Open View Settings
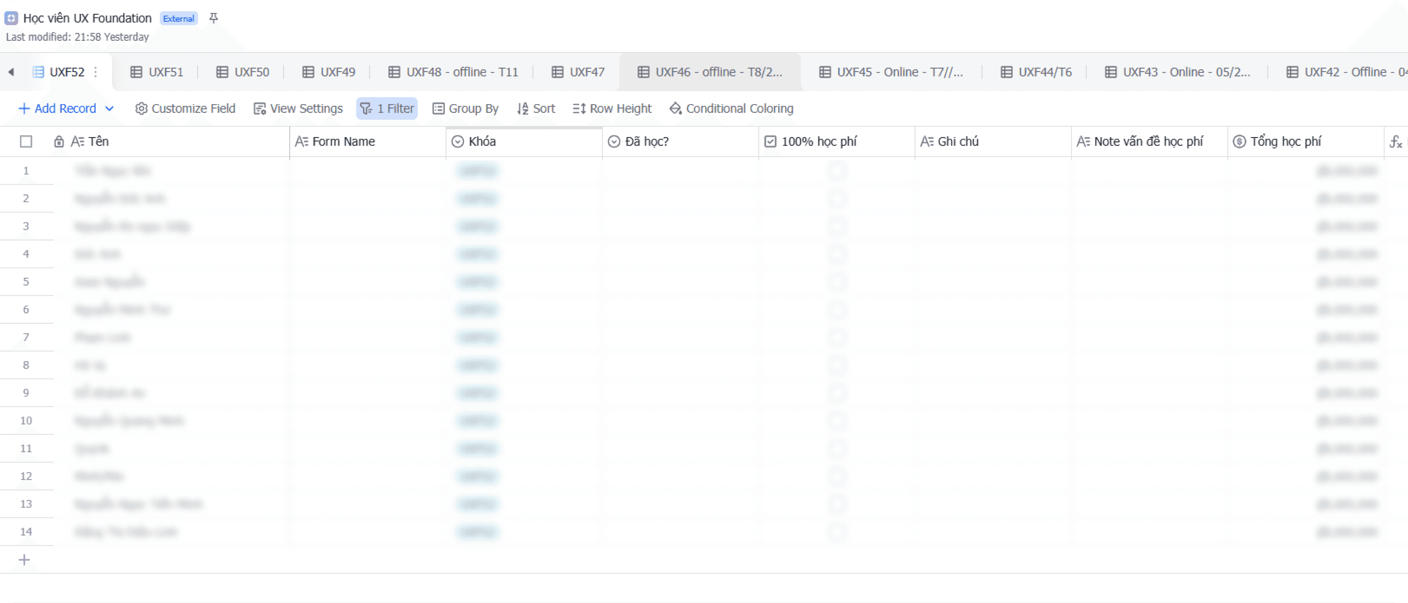Image resolution: width=1408 pixels, height=603 pixels. point(298,109)
